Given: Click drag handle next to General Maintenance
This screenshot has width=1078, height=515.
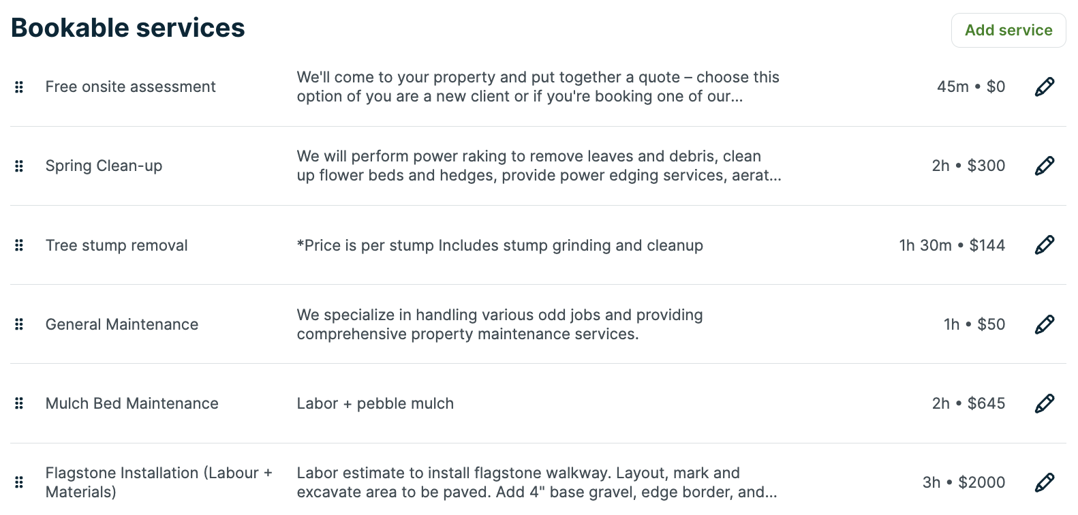Looking at the screenshot, I should pyautogui.click(x=19, y=325).
